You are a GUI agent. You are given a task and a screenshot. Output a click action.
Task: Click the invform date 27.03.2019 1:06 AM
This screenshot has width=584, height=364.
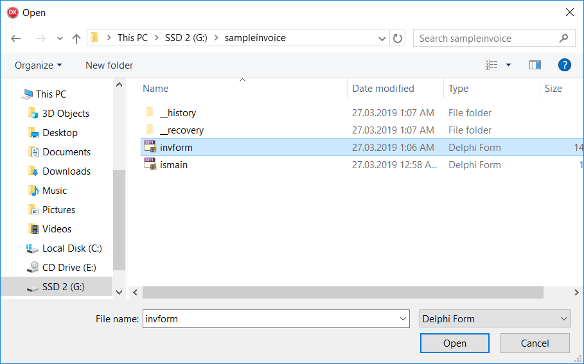393,148
